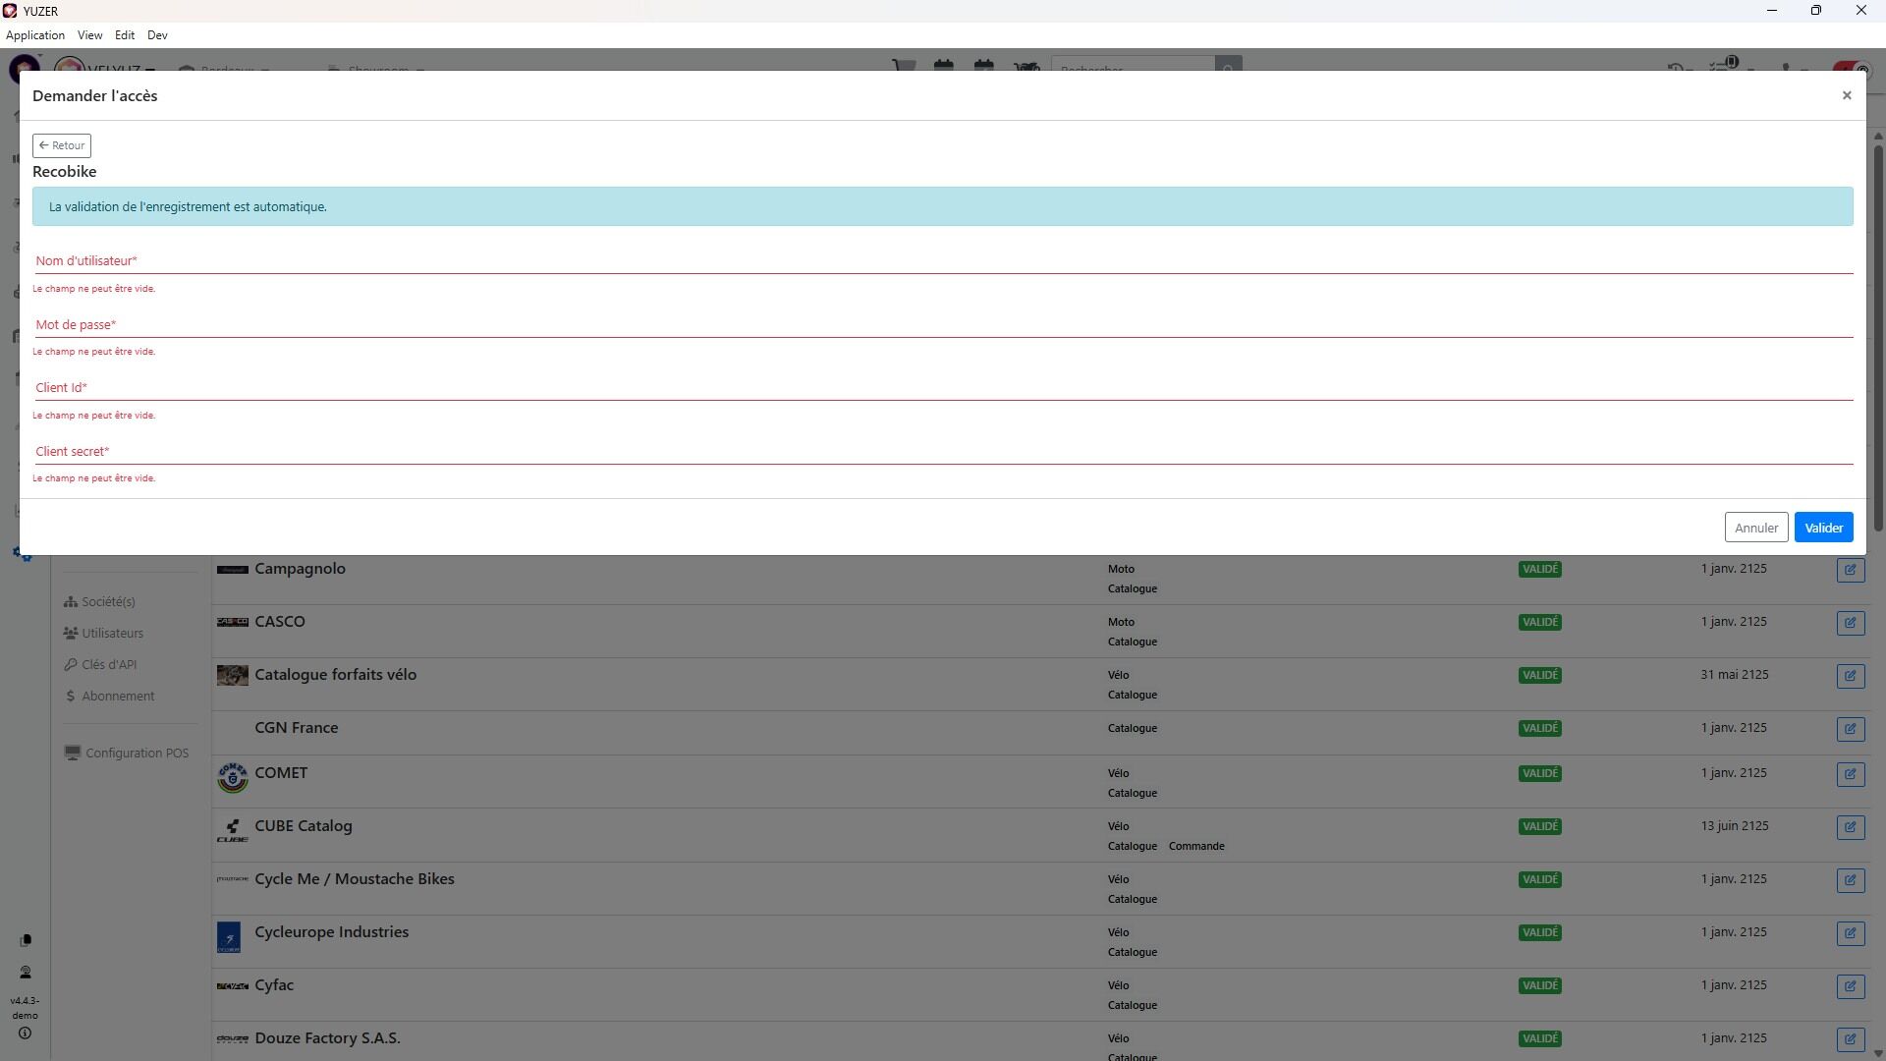Click edit icon for Campagnolo row
Screen dimensions: 1886x1061
click(x=1850, y=570)
